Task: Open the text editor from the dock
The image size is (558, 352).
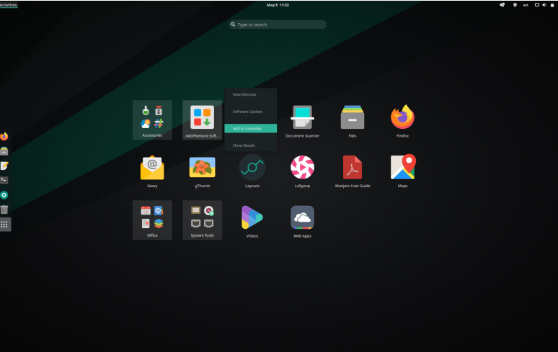Action: 4,166
